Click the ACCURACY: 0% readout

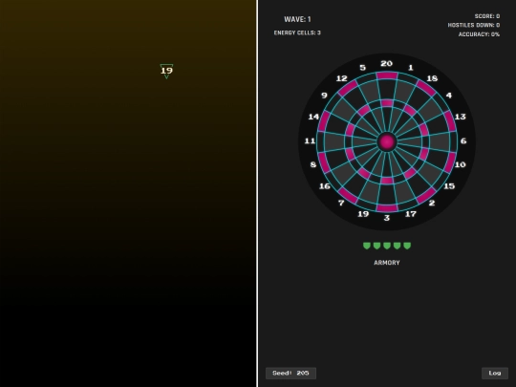click(479, 34)
